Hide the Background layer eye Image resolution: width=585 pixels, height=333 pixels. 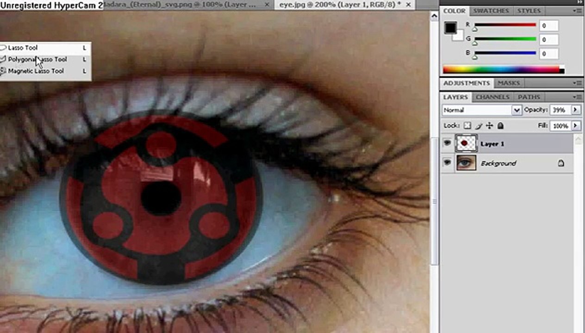click(x=447, y=163)
